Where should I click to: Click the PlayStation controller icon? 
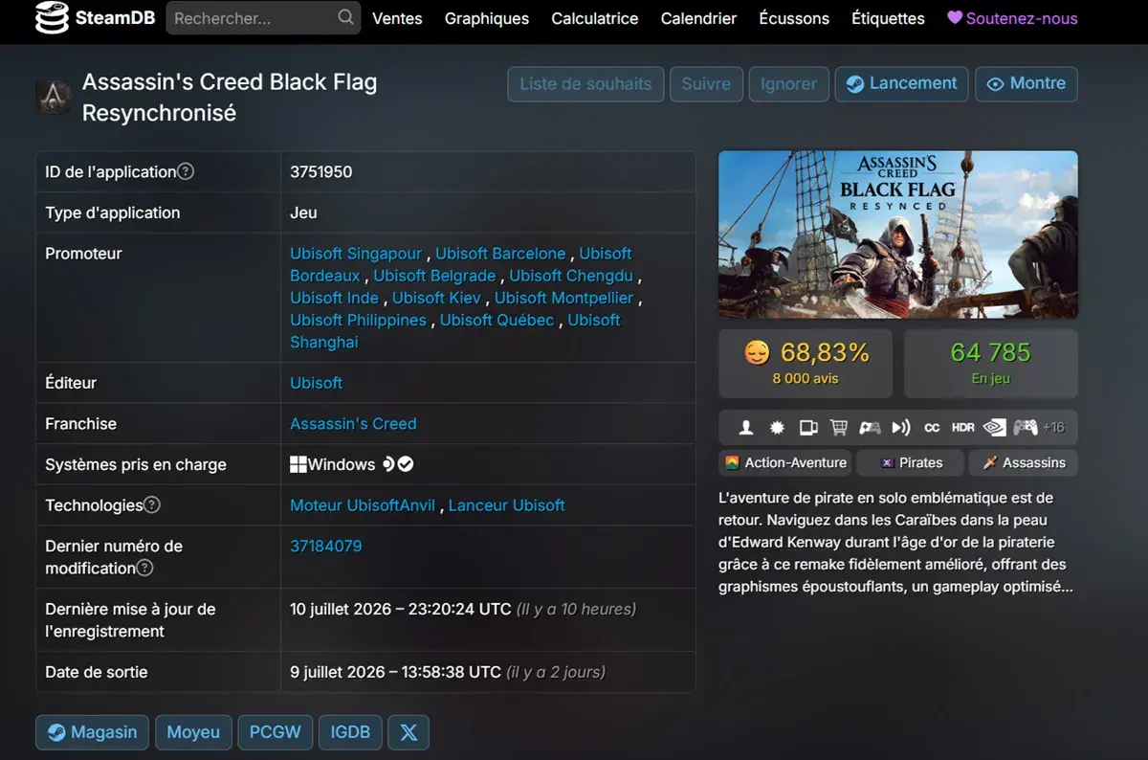click(1026, 428)
